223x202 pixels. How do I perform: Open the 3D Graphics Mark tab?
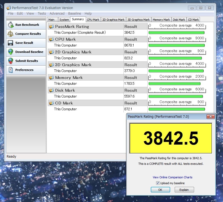point(139,20)
